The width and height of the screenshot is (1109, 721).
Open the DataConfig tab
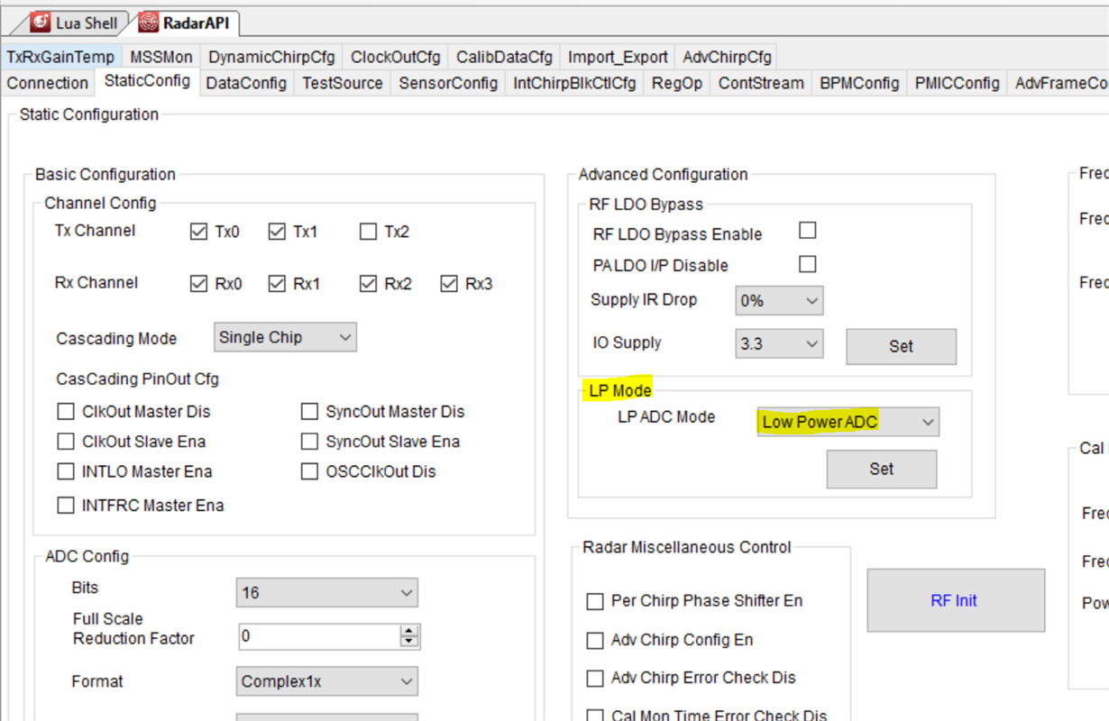point(246,83)
